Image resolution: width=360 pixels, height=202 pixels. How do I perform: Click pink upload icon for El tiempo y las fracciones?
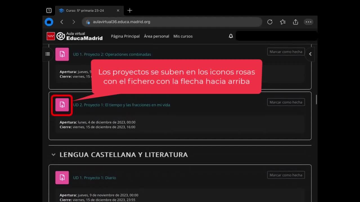[62, 105]
